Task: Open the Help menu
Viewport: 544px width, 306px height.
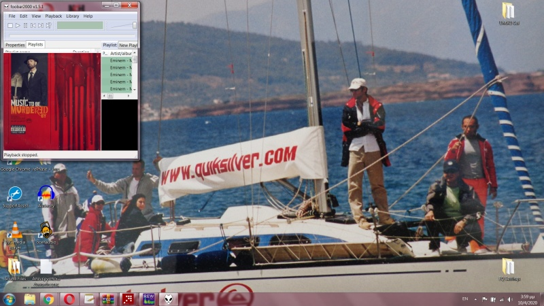Action: 88,16
